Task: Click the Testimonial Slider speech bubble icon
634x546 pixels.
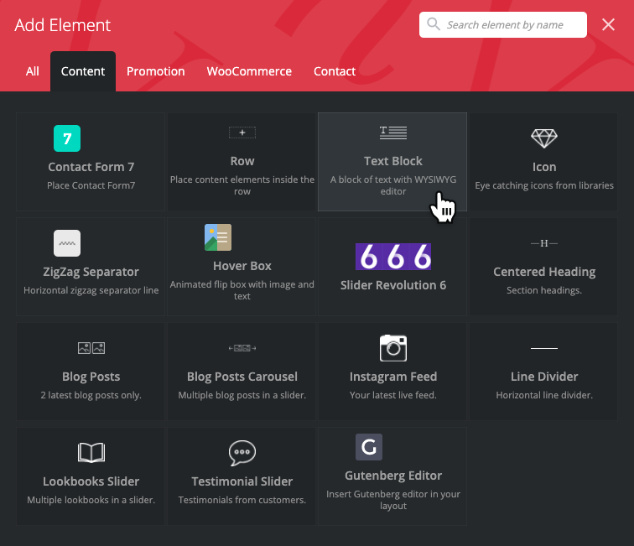Action: (x=242, y=453)
